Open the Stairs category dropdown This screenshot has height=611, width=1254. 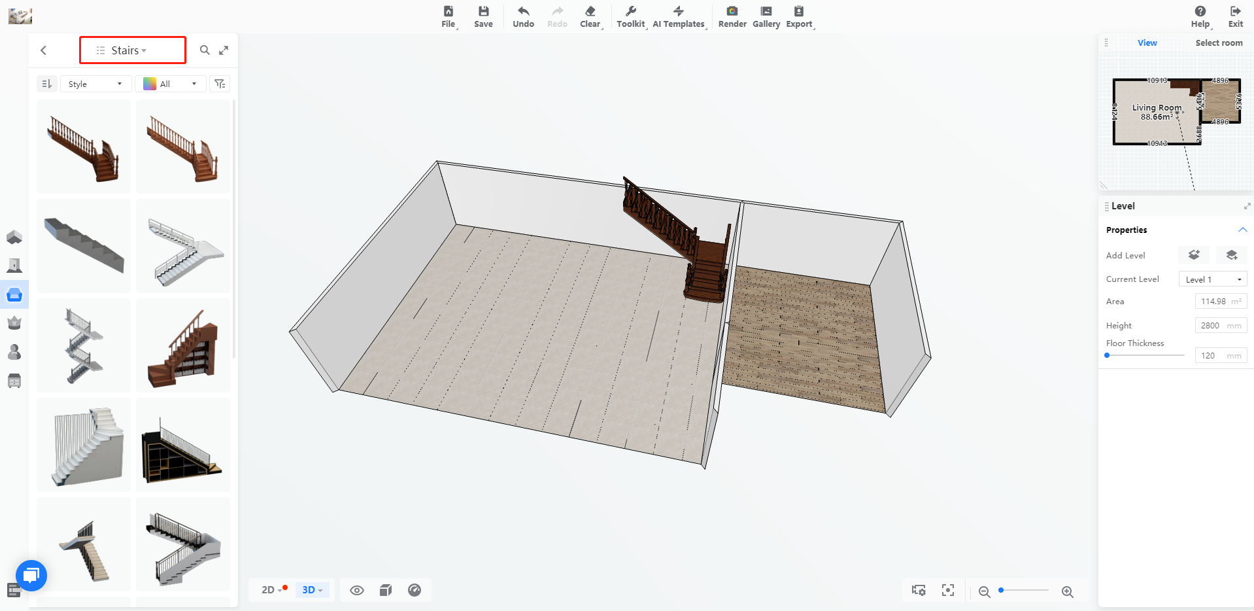point(133,50)
